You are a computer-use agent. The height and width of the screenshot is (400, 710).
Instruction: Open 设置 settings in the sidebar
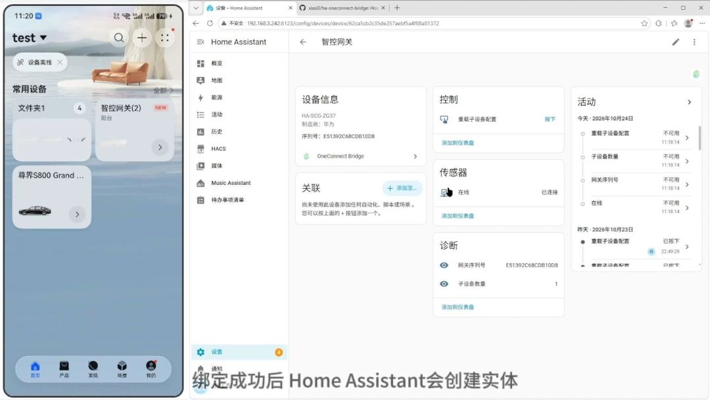point(239,352)
